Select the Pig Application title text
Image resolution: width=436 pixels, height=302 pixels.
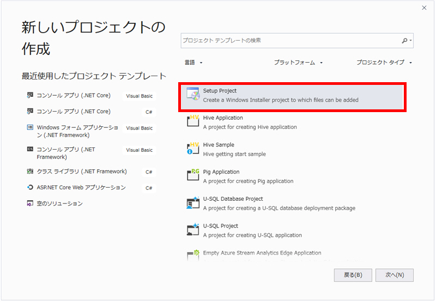[x=221, y=172]
